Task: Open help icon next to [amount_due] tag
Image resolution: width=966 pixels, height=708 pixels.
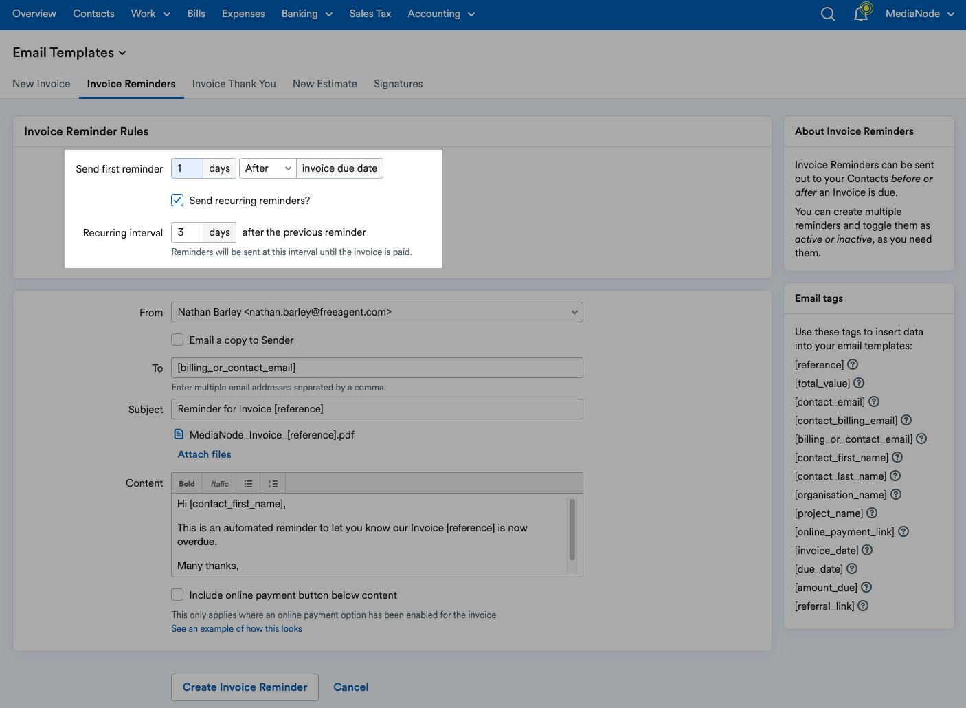Action: tap(866, 587)
